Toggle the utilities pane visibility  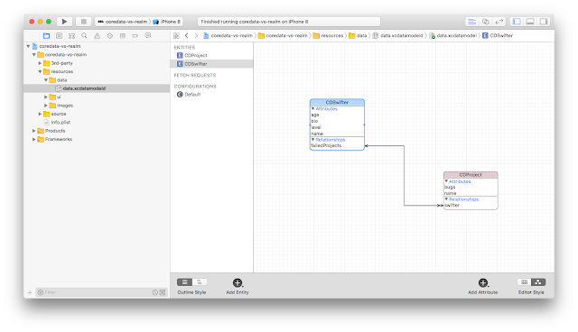pos(544,22)
